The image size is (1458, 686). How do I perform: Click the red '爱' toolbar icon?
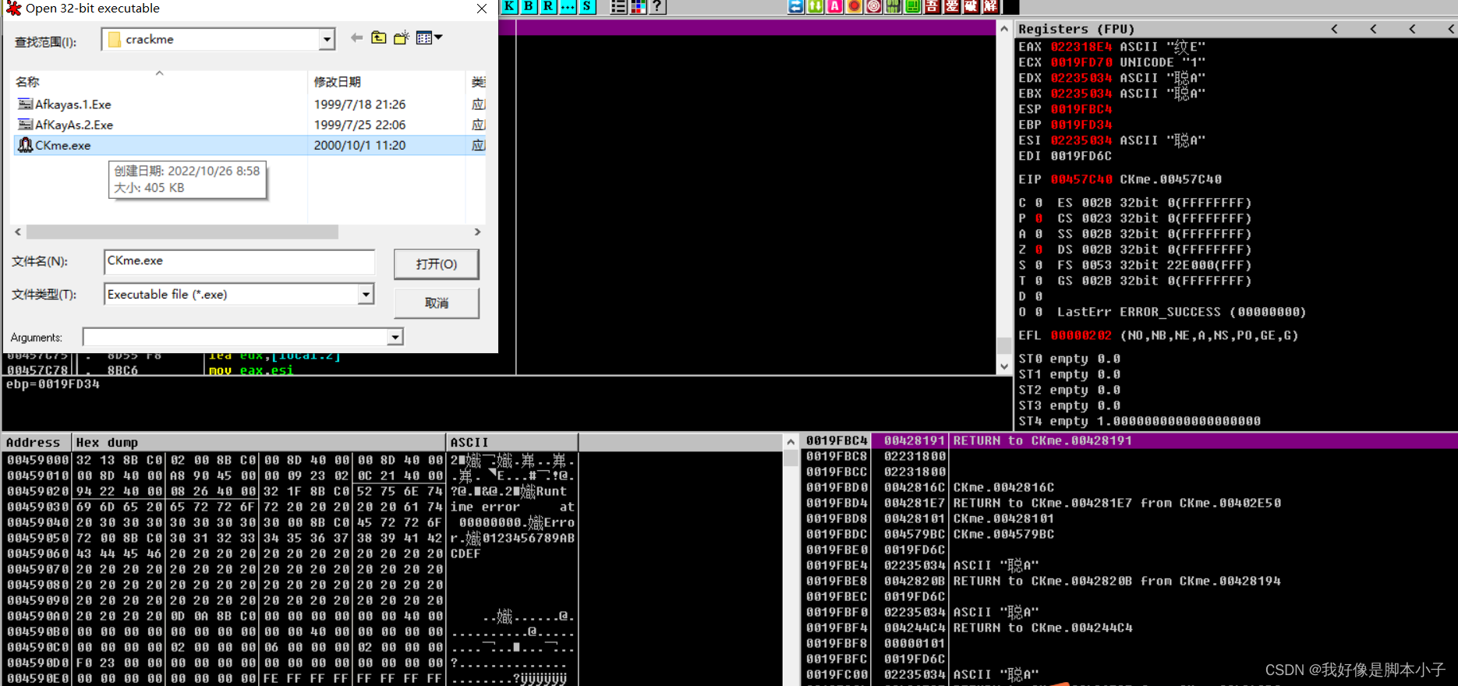(x=951, y=6)
